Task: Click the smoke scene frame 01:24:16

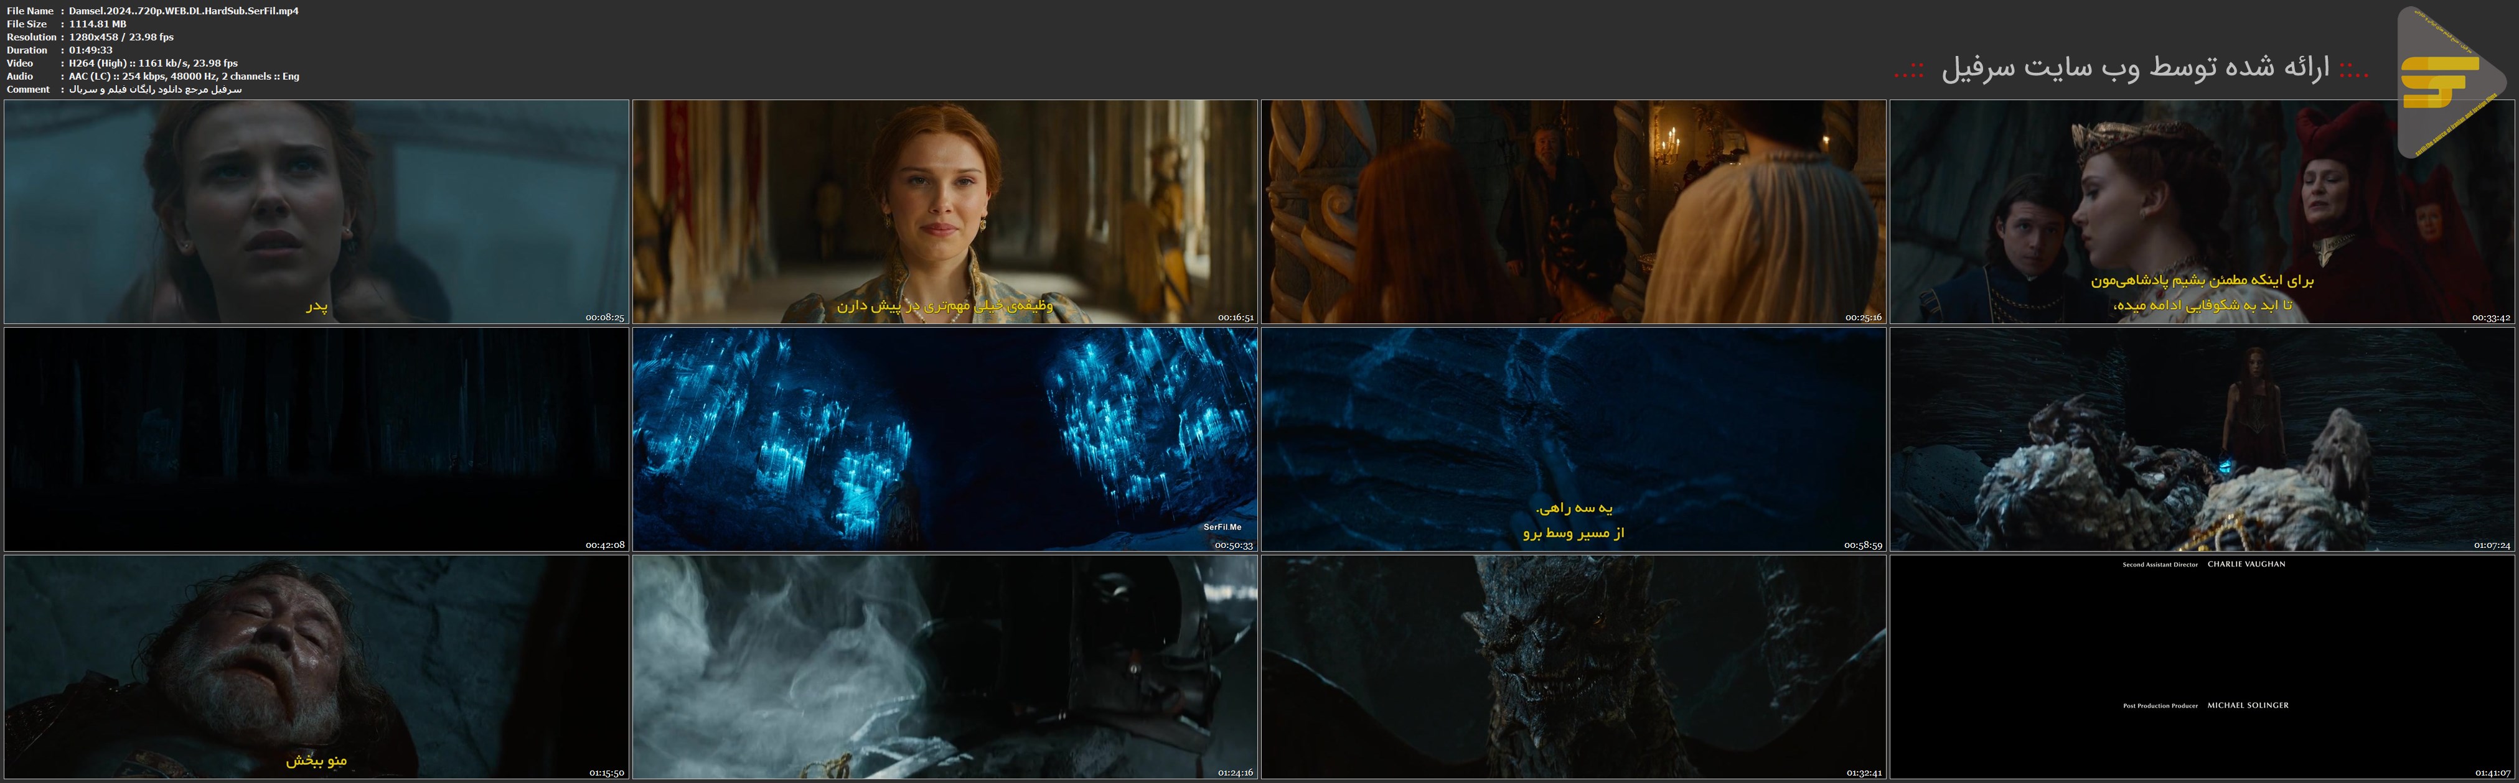Action: pyautogui.click(x=945, y=667)
